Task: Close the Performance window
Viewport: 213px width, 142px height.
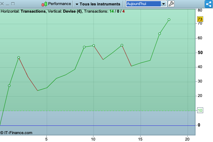Action: click(x=2, y=4)
